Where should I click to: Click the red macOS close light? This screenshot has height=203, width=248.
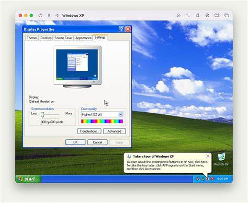(x=20, y=15)
